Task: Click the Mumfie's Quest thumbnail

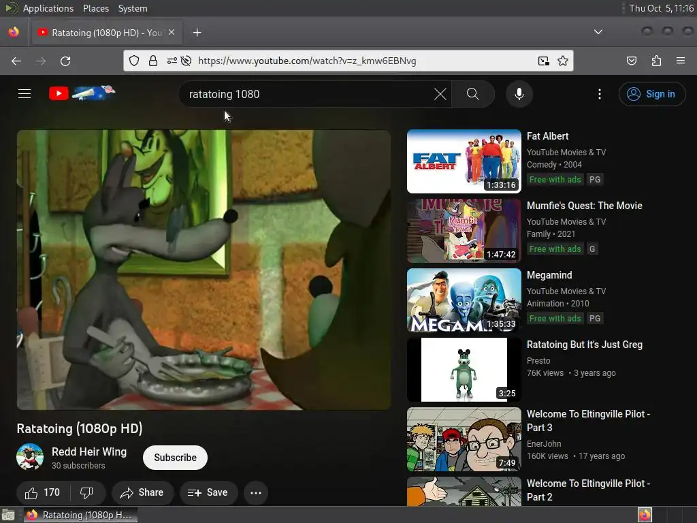Action: click(x=464, y=230)
